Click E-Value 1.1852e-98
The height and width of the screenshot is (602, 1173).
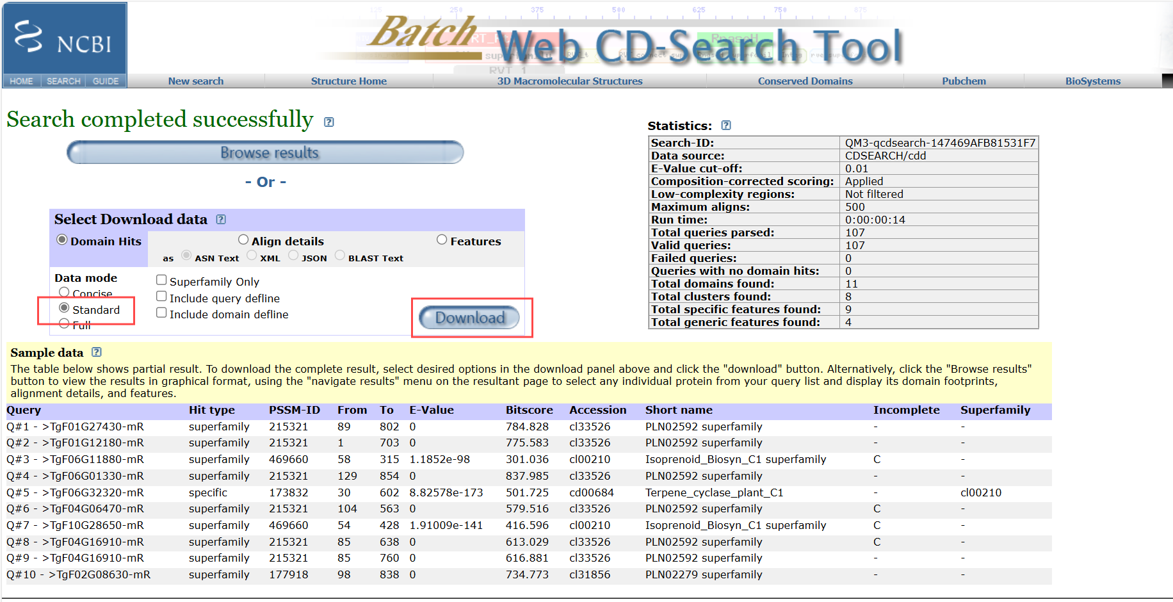[440, 460]
